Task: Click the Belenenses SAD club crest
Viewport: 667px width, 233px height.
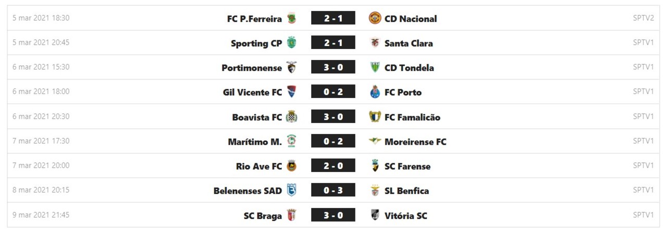Action: [x=292, y=191]
